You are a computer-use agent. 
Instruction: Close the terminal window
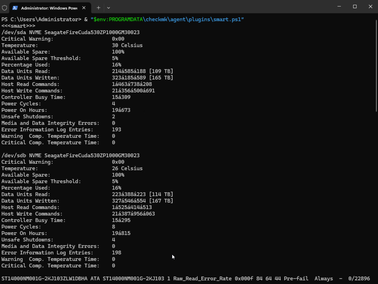click(370, 7)
